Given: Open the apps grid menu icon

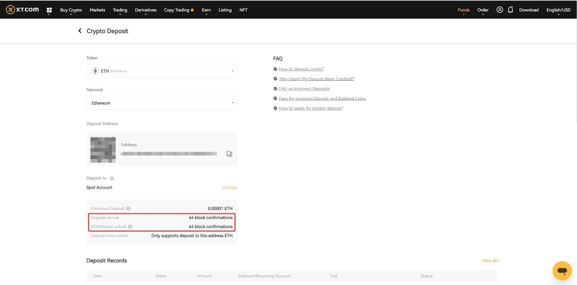Looking at the screenshot, I should pyautogui.click(x=49, y=10).
